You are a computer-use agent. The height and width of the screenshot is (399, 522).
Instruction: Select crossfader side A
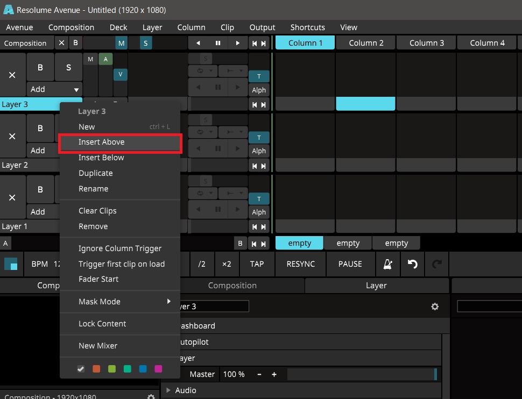tap(5, 243)
